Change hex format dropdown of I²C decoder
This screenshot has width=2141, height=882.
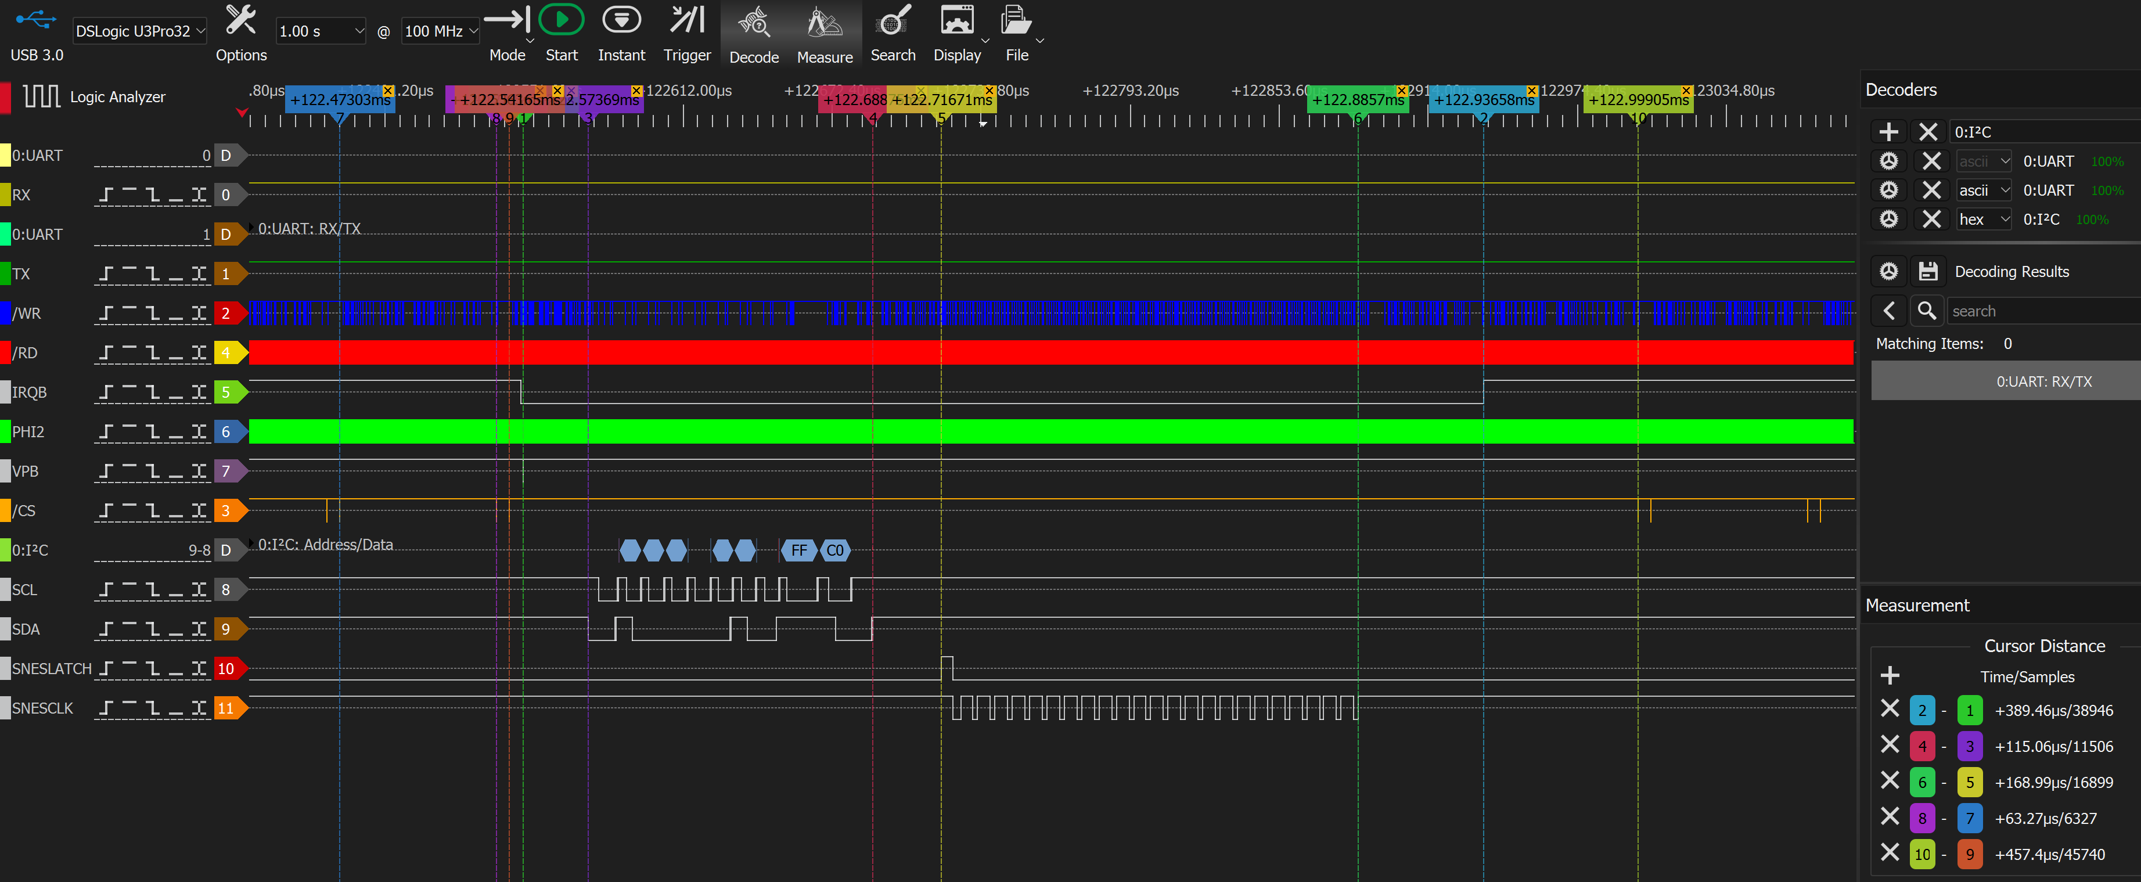click(x=1984, y=219)
